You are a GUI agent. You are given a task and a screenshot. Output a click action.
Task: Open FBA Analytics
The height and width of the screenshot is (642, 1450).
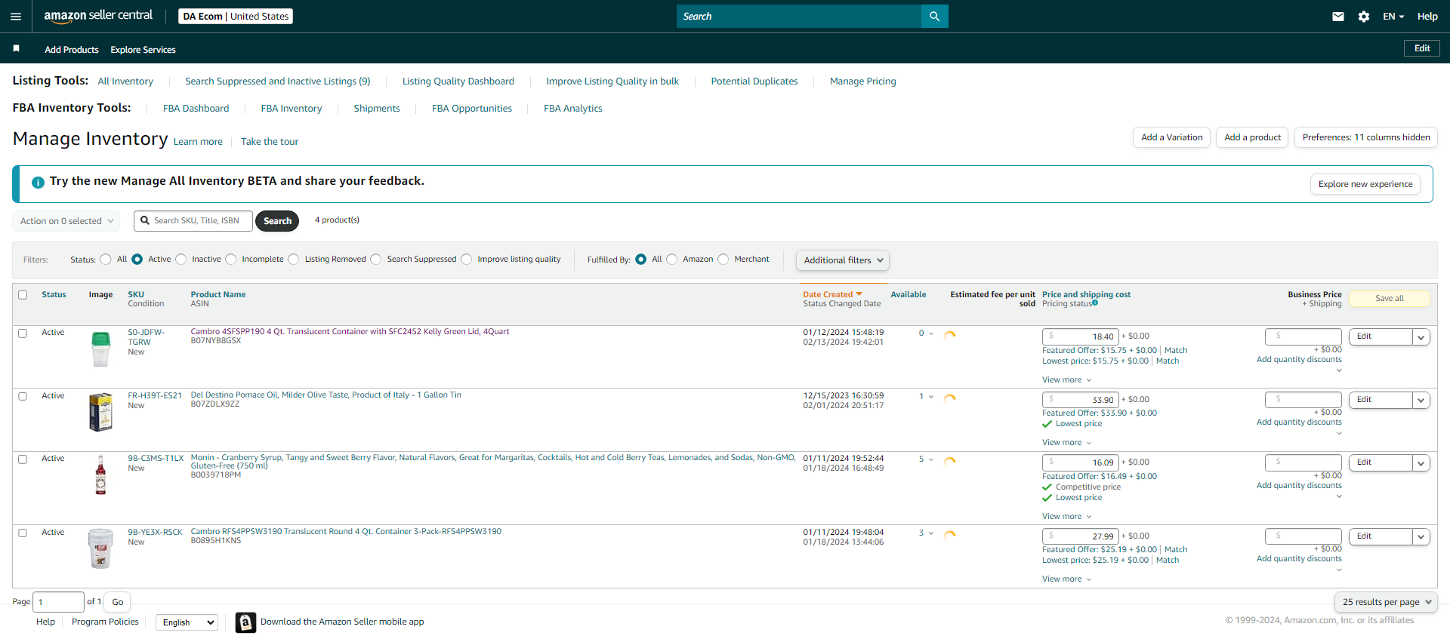click(573, 109)
